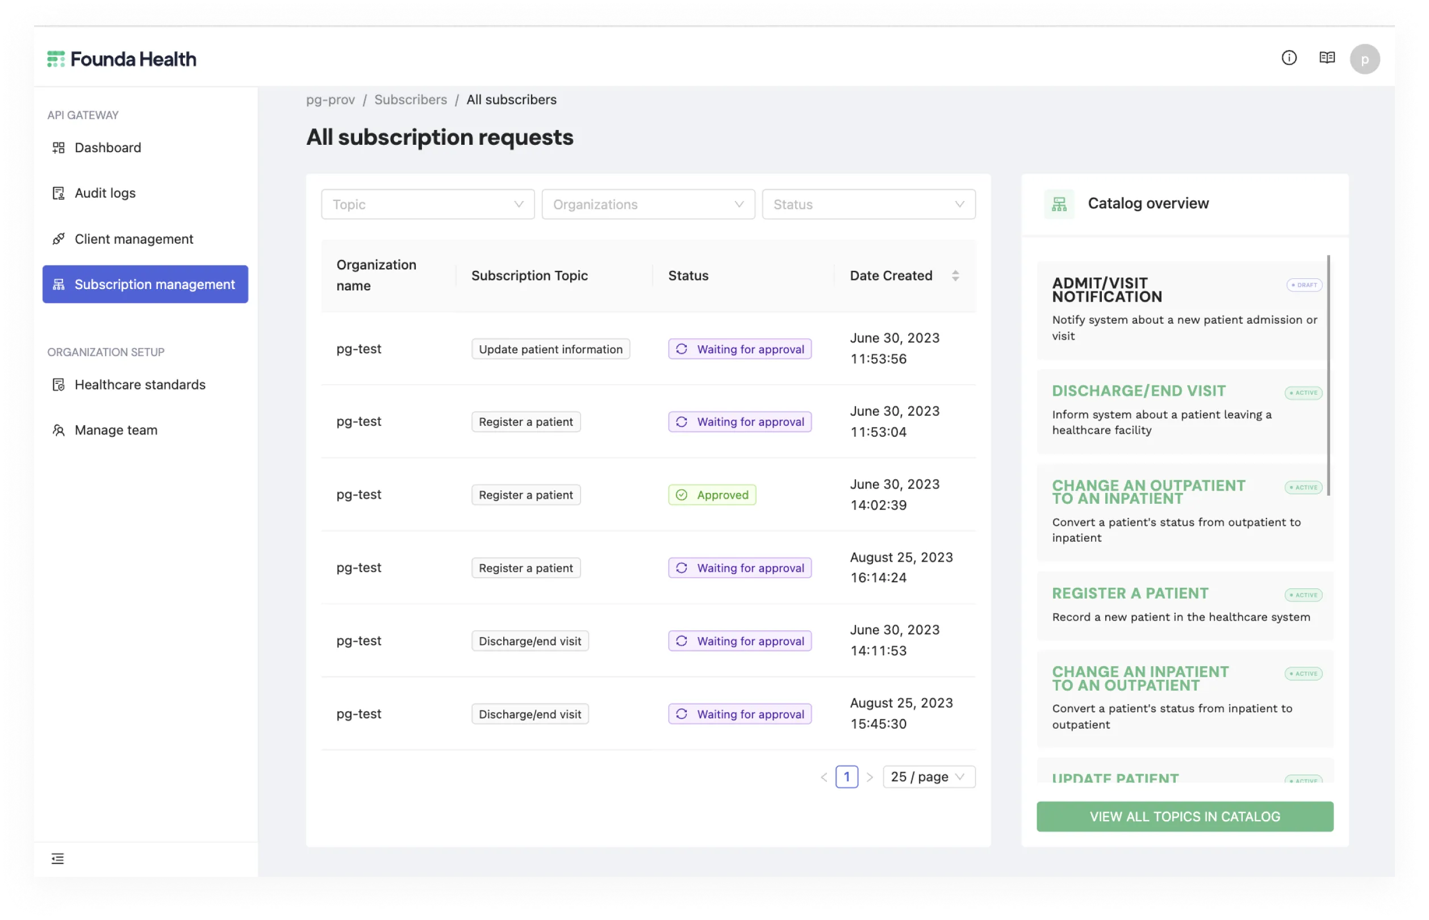The image size is (1429, 920).
Task: Open the user avatar 'p' menu
Action: tap(1364, 59)
